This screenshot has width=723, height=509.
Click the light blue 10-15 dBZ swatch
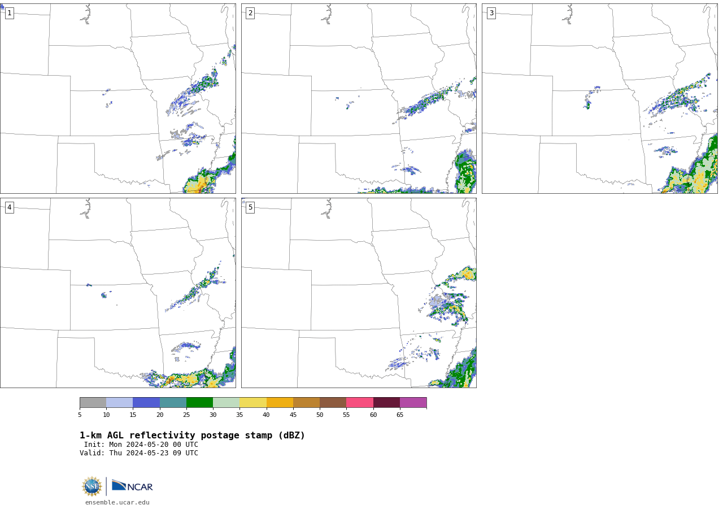(x=120, y=402)
